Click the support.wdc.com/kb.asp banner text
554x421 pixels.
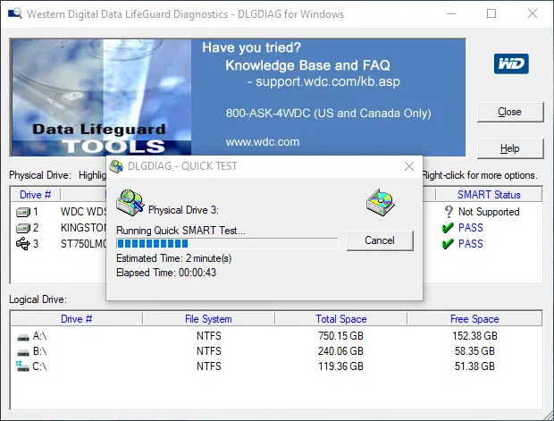tap(328, 81)
